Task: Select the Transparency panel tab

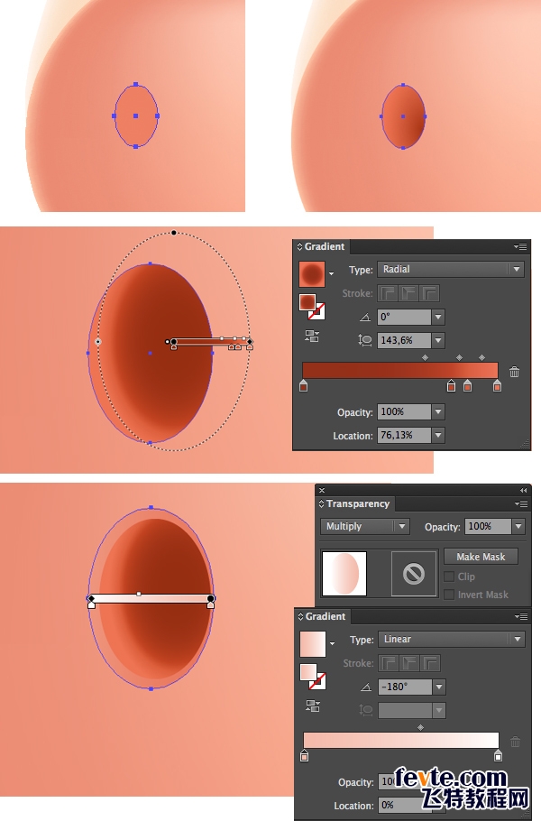Action: (354, 503)
